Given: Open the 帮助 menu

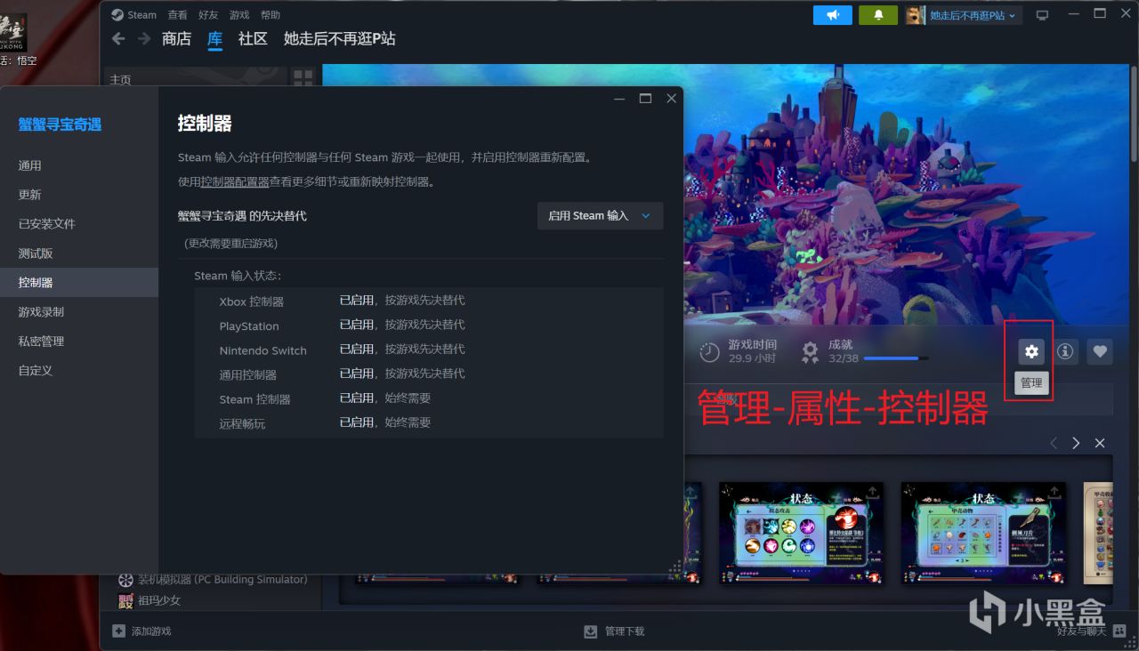Looking at the screenshot, I should pyautogui.click(x=270, y=15).
